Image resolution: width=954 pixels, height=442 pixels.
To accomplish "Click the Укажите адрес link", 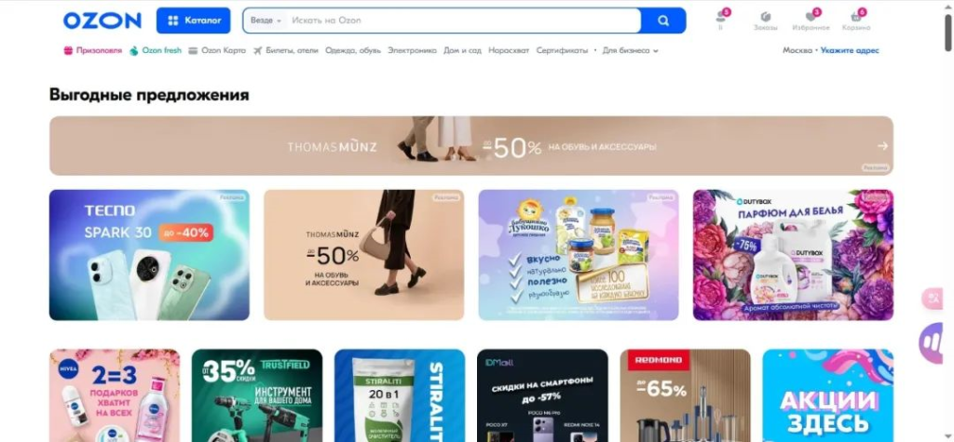I will pos(850,50).
